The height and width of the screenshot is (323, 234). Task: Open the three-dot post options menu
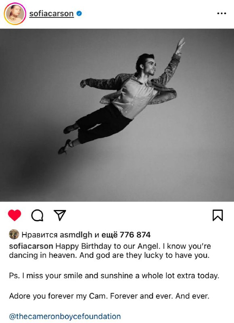(221, 13)
